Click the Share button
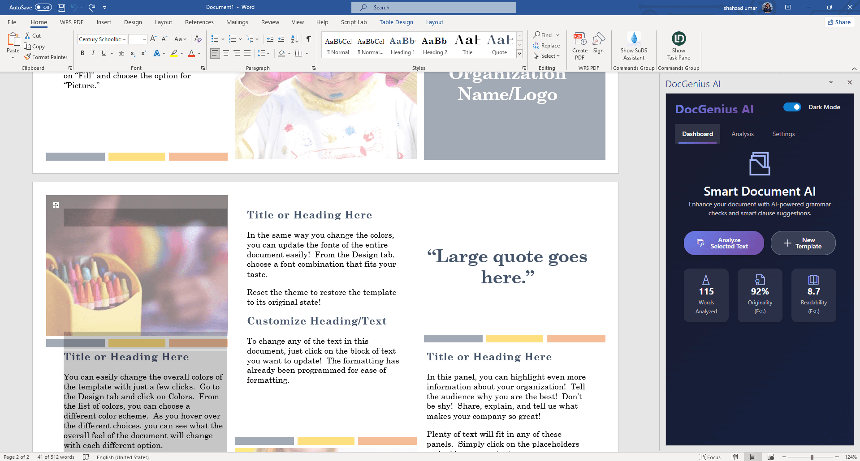Image resolution: width=860 pixels, height=461 pixels. coord(839,22)
